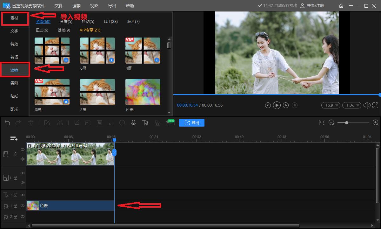Click the trash delete icon
The image size is (381, 229).
click(30, 122)
